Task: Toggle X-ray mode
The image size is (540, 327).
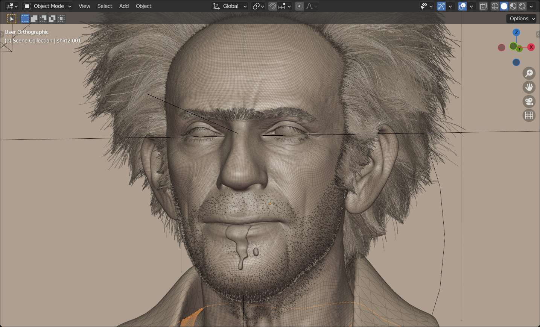Action: (483, 6)
